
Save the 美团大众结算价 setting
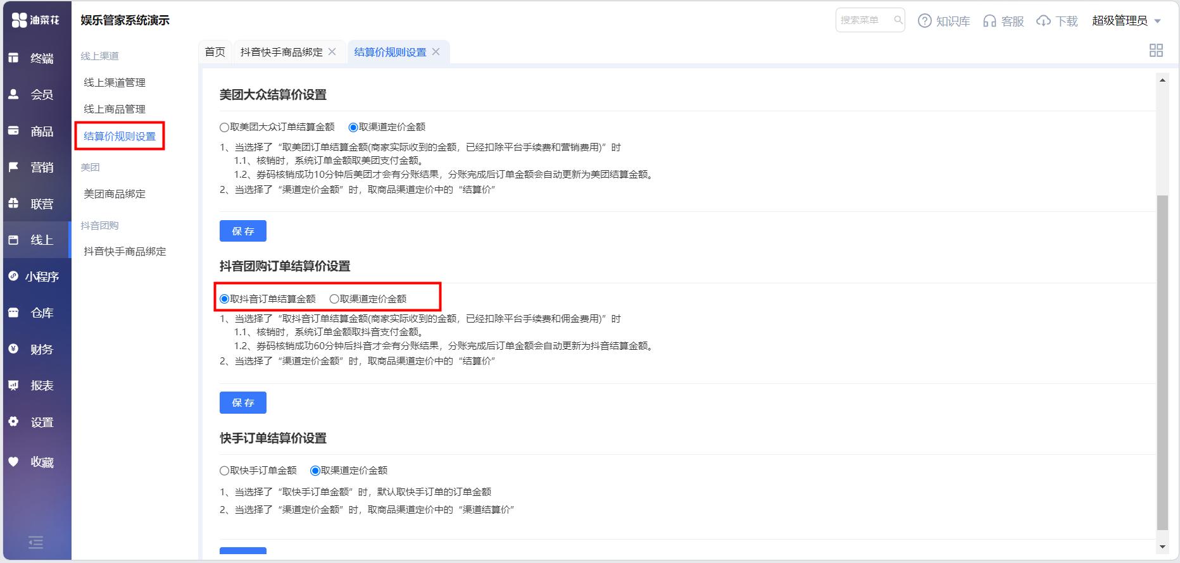pyautogui.click(x=243, y=231)
